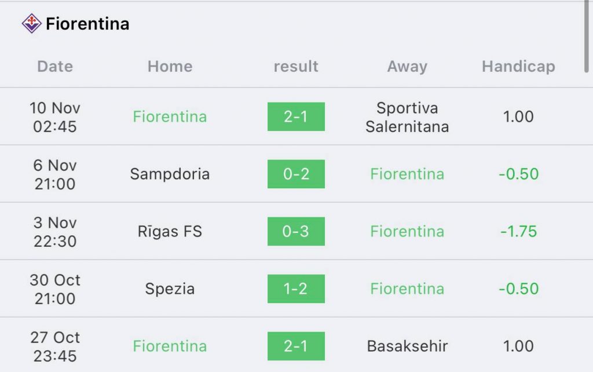Open the 0-3 Rīgas FS match result
This screenshot has width=593, height=372.
[x=296, y=231]
